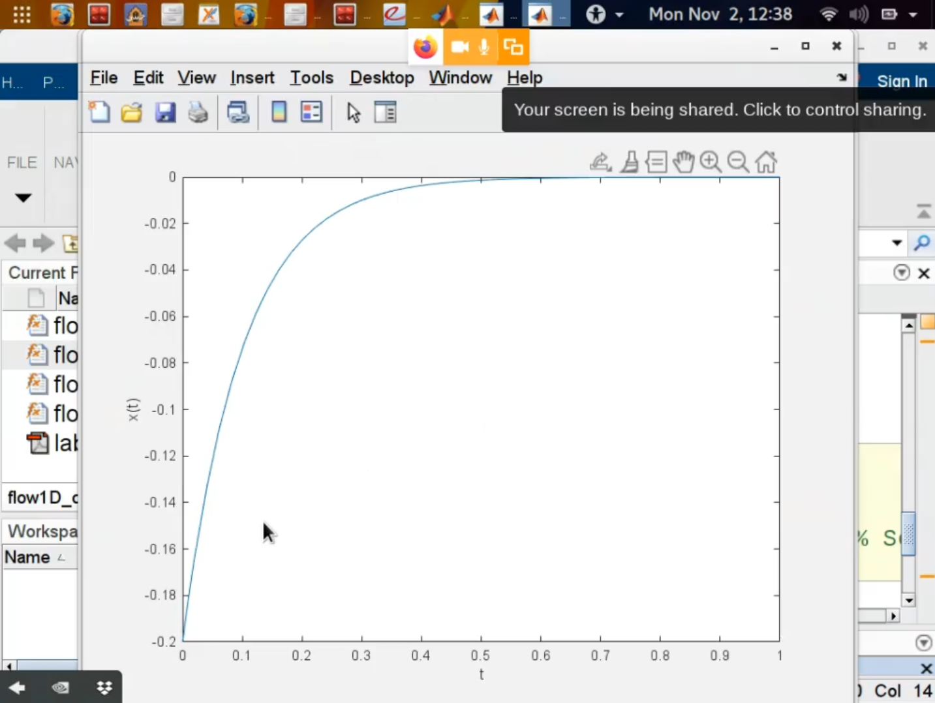Image resolution: width=935 pixels, height=703 pixels.
Task: Click the screen sharing indicator icon
Action: point(513,47)
